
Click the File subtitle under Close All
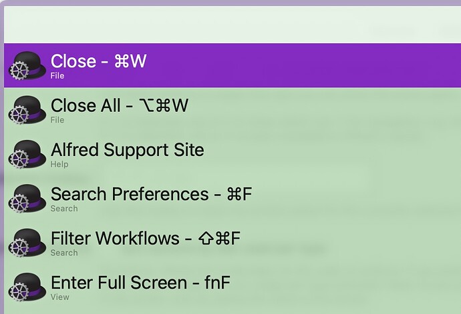click(x=57, y=120)
